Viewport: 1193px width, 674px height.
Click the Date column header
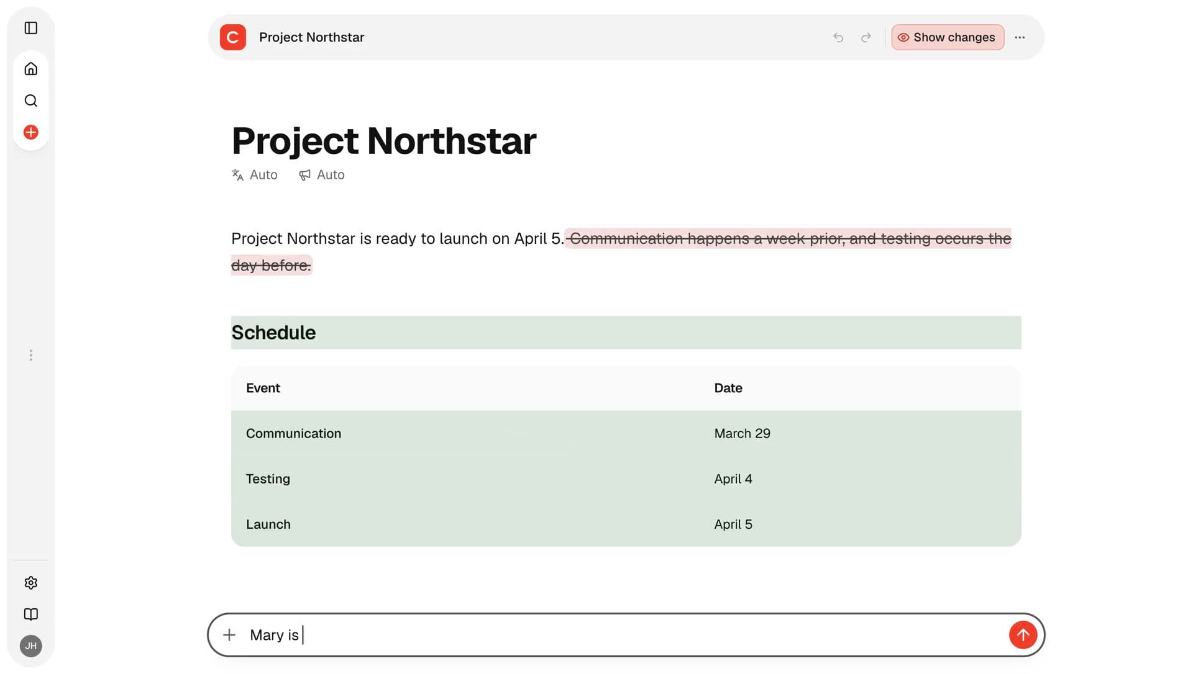pyautogui.click(x=728, y=388)
